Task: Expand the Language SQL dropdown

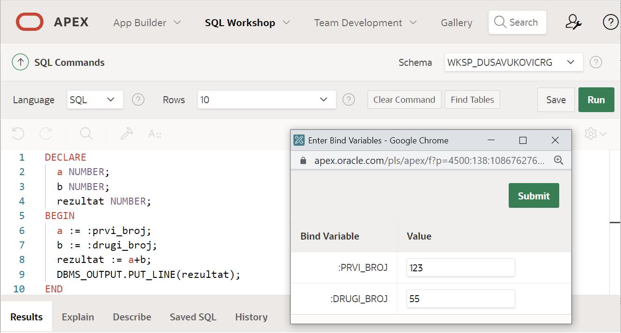Action: (95, 99)
